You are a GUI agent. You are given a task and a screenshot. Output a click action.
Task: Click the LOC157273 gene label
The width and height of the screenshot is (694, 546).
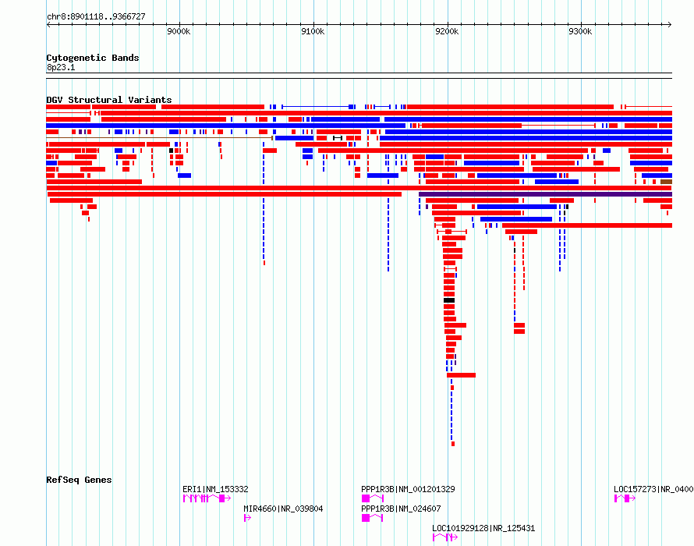click(x=653, y=489)
